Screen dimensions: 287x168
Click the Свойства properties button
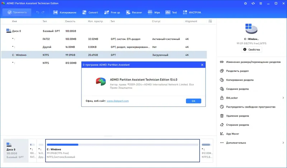click(x=251, y=50)
